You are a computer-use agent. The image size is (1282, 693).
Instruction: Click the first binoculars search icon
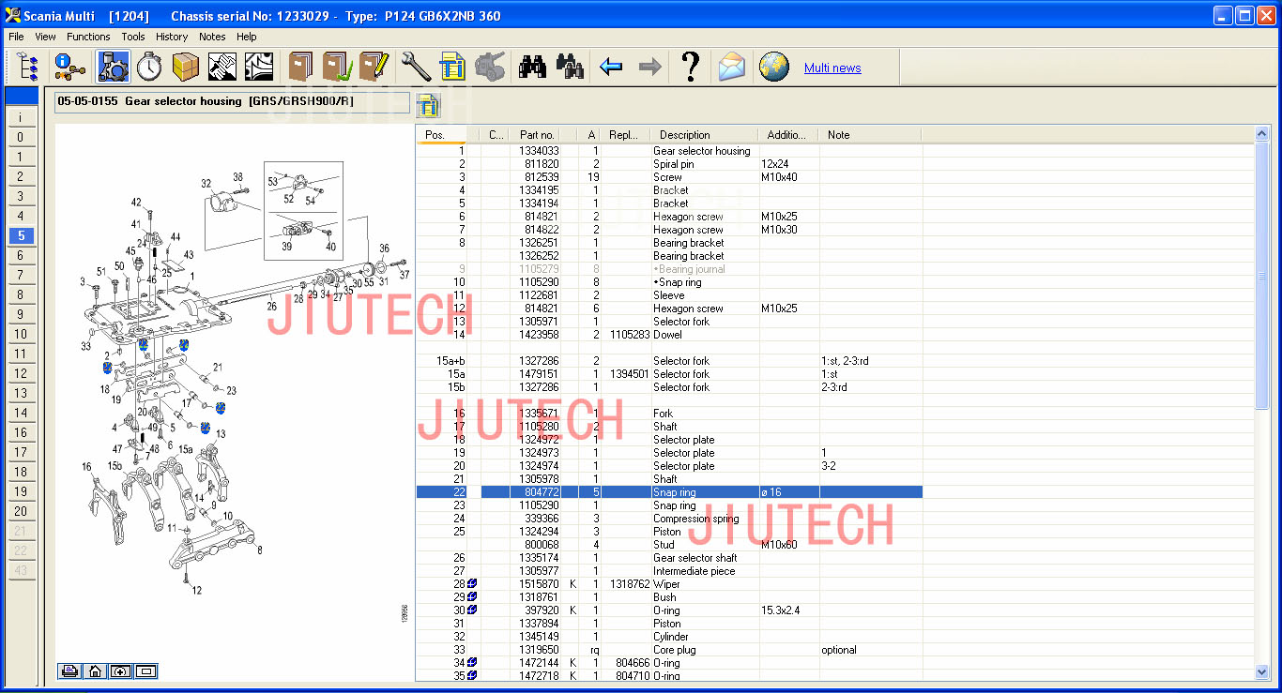(x=532, y=67)
